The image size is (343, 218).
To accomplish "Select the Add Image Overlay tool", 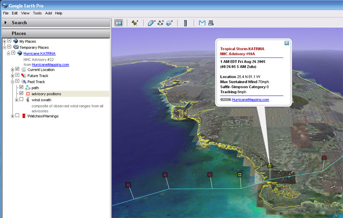I will [x=169, y=23].
